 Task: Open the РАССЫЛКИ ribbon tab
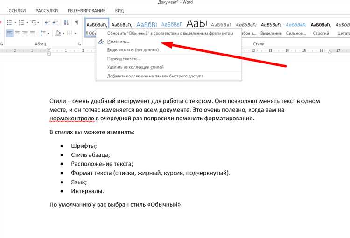[x=47, y=10]
